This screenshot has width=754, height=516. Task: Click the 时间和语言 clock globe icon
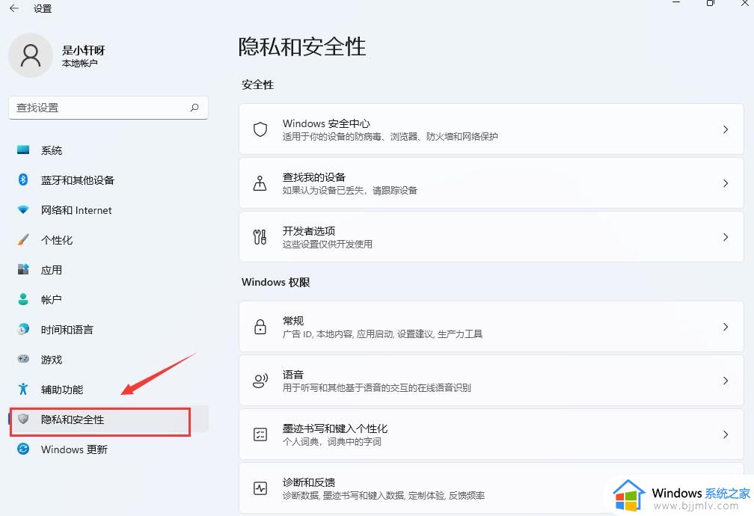[23, 329]
